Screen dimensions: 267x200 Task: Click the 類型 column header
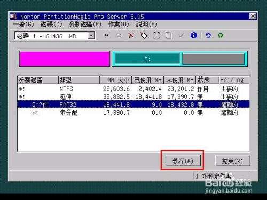[79, 80]
